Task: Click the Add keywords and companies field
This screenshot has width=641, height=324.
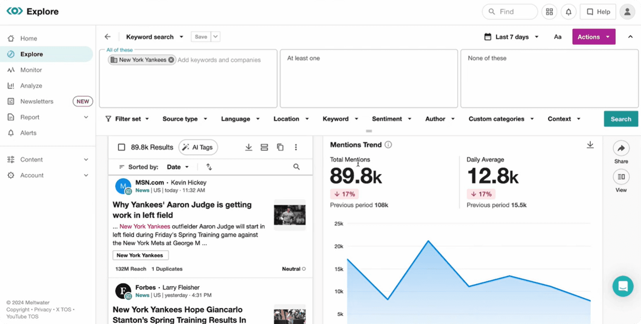Action: [219, 60]
